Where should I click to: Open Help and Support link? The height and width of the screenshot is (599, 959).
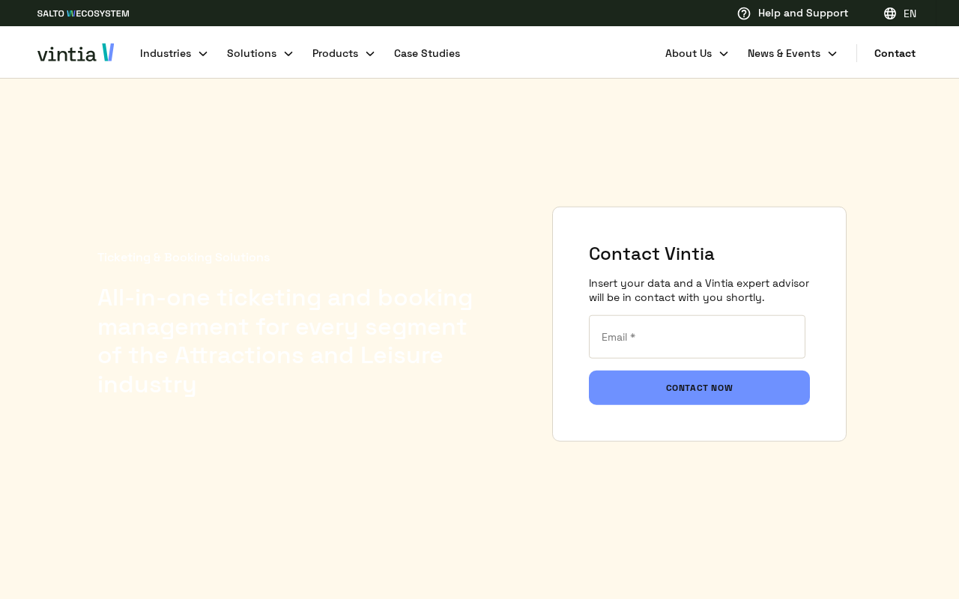(x=802, y=13)
